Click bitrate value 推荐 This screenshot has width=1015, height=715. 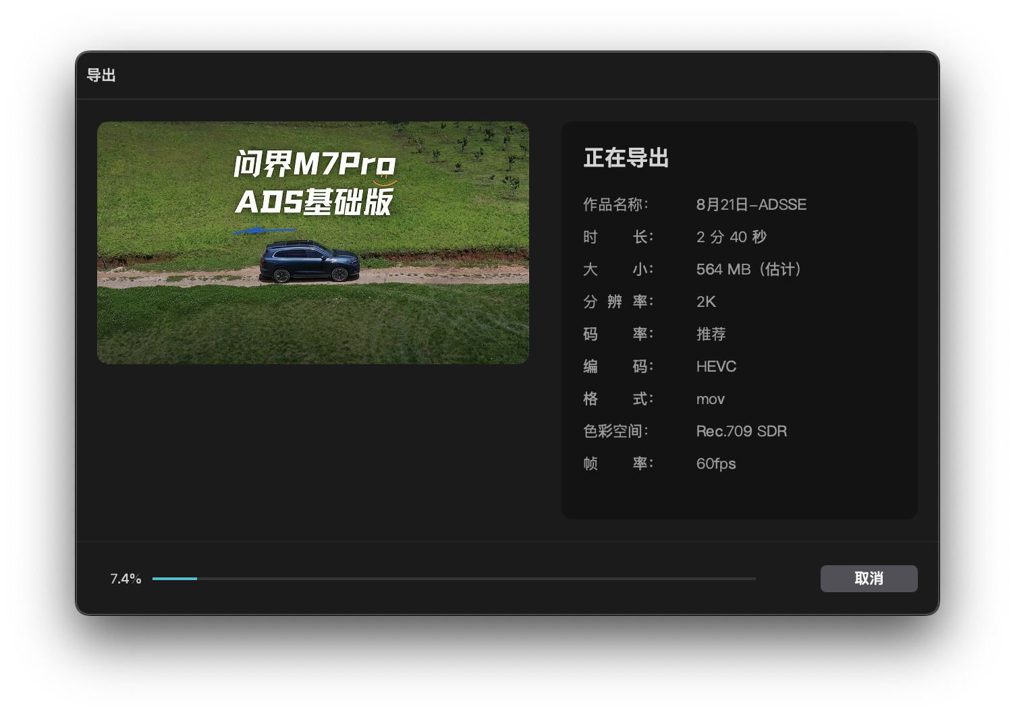click(711, 334)
